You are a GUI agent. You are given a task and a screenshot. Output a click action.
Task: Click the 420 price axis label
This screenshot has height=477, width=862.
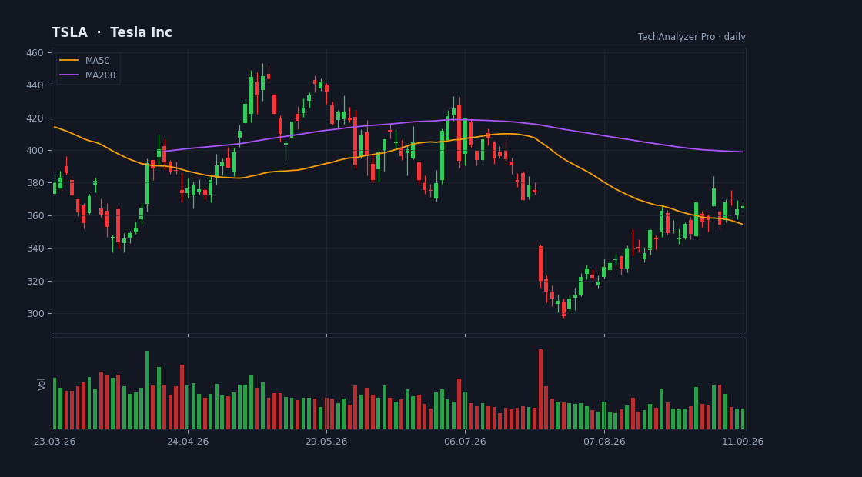[35, 118]
